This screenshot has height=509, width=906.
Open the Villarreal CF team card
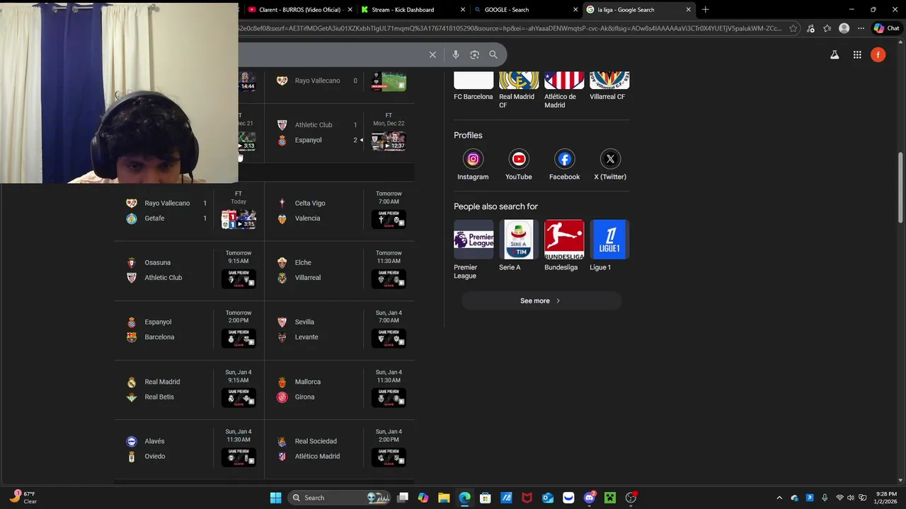[x=609, y=86]
